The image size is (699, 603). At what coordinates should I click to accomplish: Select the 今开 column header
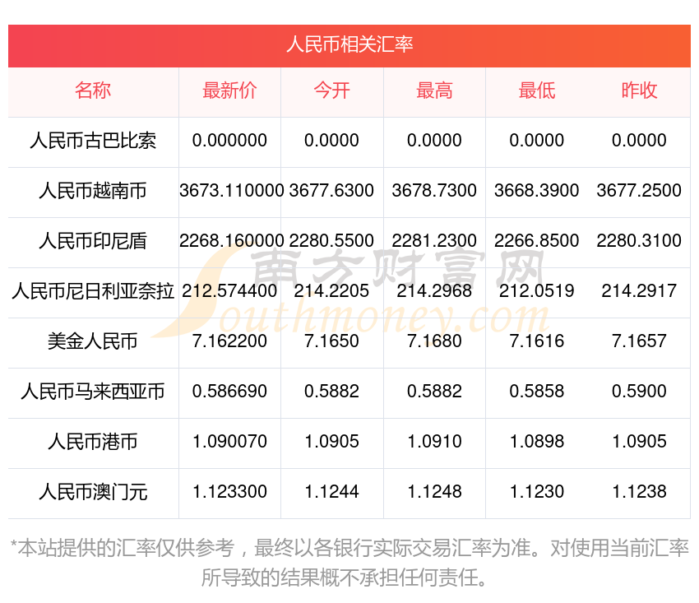click(331, 90)
